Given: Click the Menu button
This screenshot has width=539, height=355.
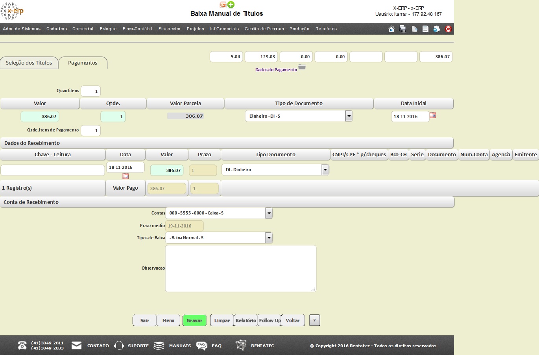Looking at the screenshot, I should 168,320.
